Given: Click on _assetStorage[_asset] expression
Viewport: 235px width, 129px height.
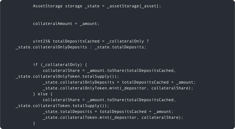Looking at the screenshot, I should coord(134,6).
